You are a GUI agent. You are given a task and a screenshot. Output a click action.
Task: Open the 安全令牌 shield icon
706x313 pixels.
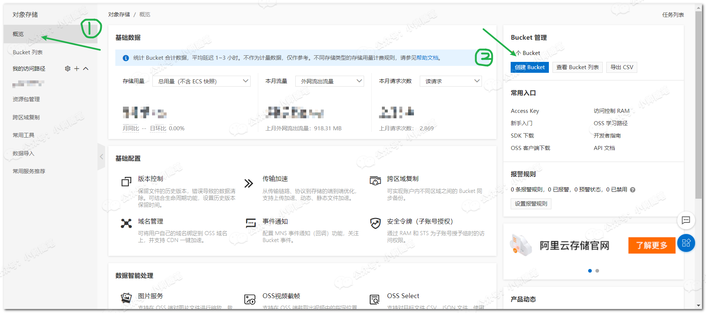pos(375,223)
